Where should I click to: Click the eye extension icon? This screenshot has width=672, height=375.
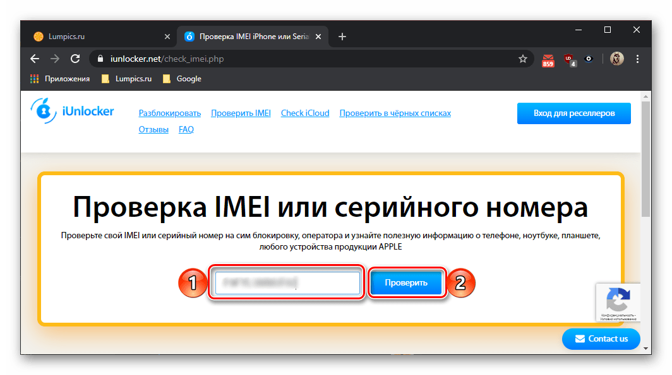coord(589,59)
